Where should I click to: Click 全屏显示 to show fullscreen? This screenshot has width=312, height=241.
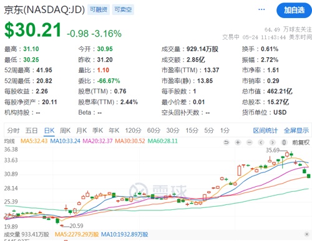tap(296, 131)
